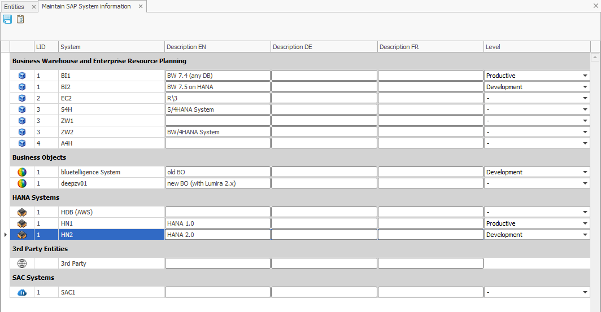Expand Level dropdown for EC2 row
This screenshot has height=312, width=601.
[585, 98]
